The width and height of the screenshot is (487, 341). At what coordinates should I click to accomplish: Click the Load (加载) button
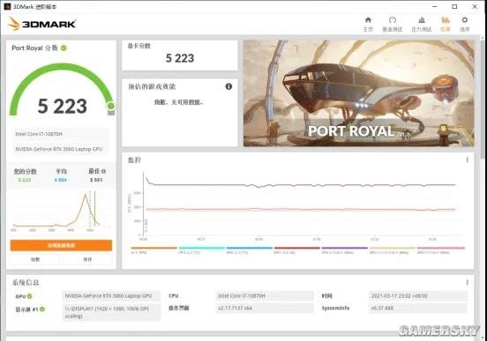click(35, 259)
